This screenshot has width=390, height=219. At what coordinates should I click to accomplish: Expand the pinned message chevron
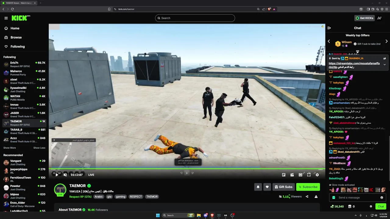click(x=385, y=64)
